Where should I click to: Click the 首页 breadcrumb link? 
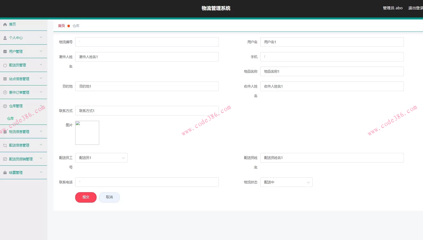tap(61, 26)
